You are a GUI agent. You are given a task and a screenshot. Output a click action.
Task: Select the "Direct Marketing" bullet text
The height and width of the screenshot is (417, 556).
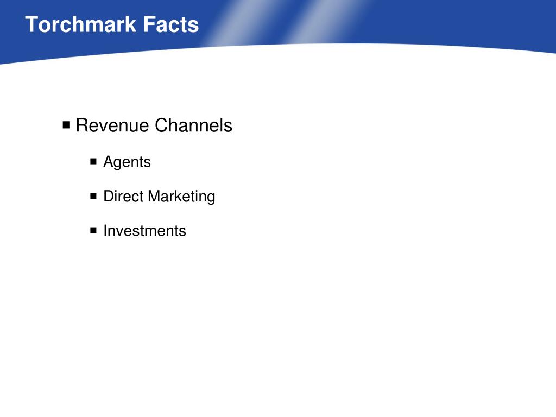click(x=159, y=196)
